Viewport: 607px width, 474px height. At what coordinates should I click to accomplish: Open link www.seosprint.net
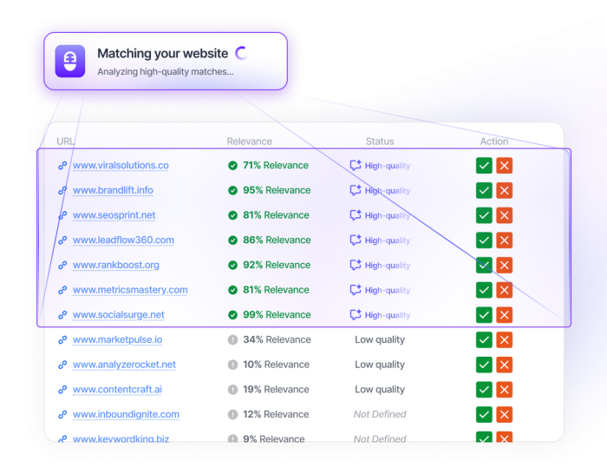pyautogui.click(x=114, y=215)
